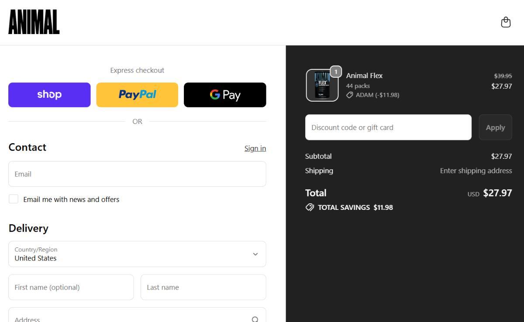Click the Country/Region chevron arrow

pos(255,254)
